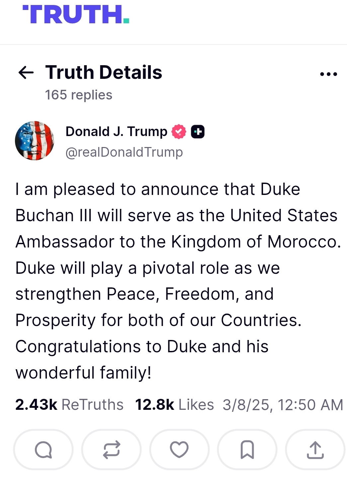Go back using the left arrow
347x485 pixels.
(26, 73)
